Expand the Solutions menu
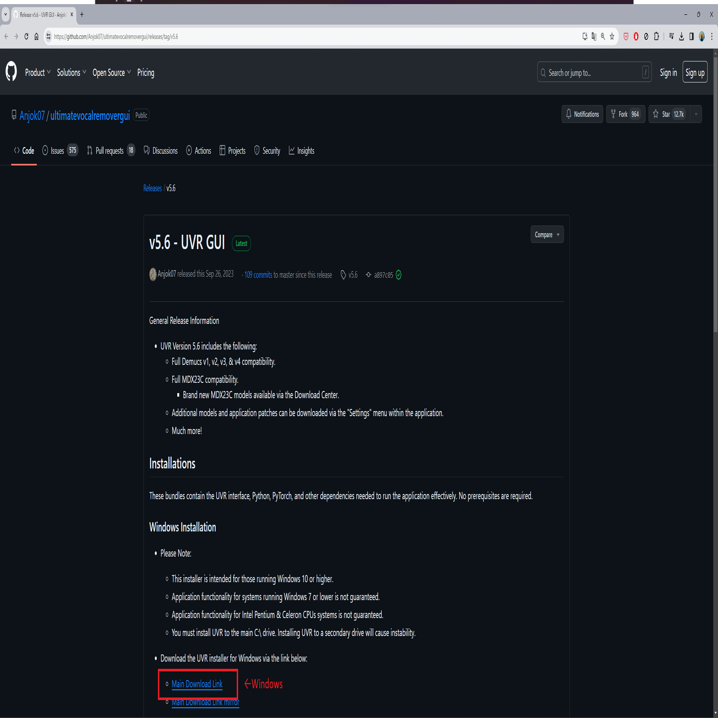The width and height of the screenshot is (718, 718). (x=71, y=72)
